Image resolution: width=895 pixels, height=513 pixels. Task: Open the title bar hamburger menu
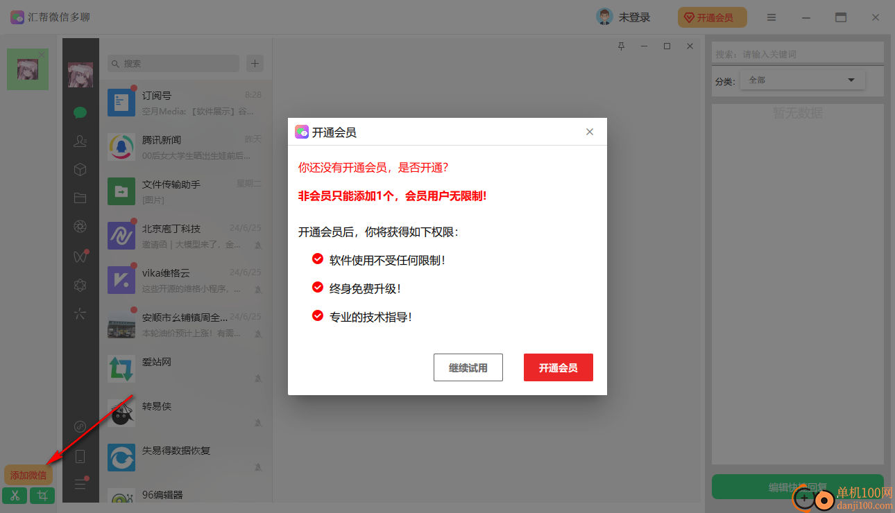click(x=772, y=17)
